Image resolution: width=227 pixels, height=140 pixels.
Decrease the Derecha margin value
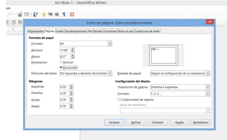point(71,95)
